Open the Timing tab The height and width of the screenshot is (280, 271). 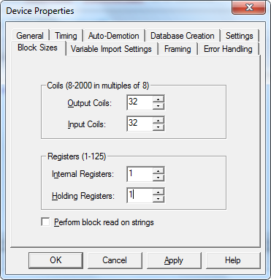point(66,36)
